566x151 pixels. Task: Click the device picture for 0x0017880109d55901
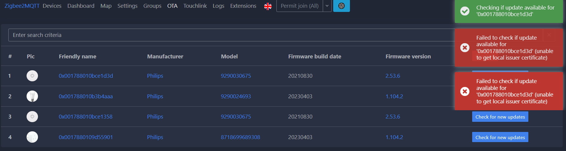32,137
